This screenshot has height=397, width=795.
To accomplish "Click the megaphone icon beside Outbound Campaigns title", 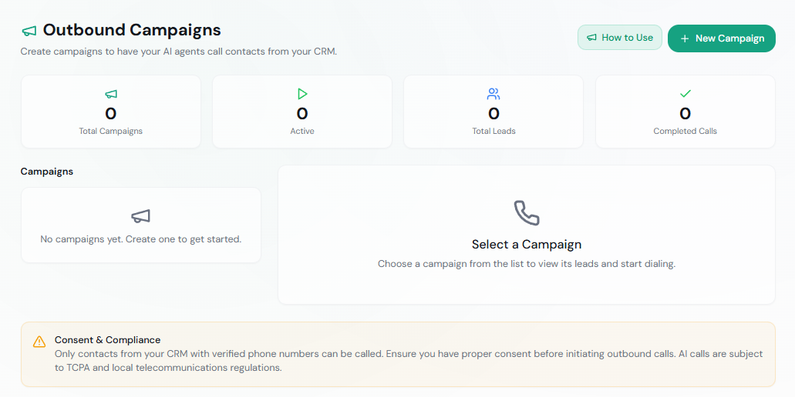I will click(29, 32).
